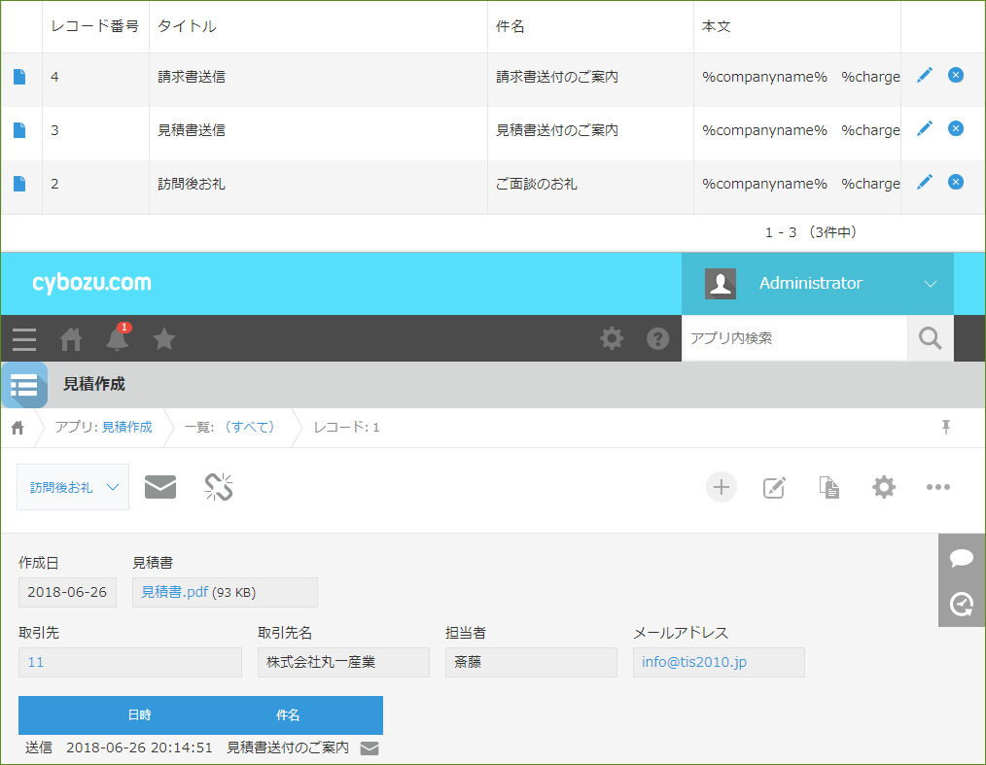Screen dimensions: 986x765
Task: Delete the 見積書送信 record with X icon
Action: click(x=956, y=129)
